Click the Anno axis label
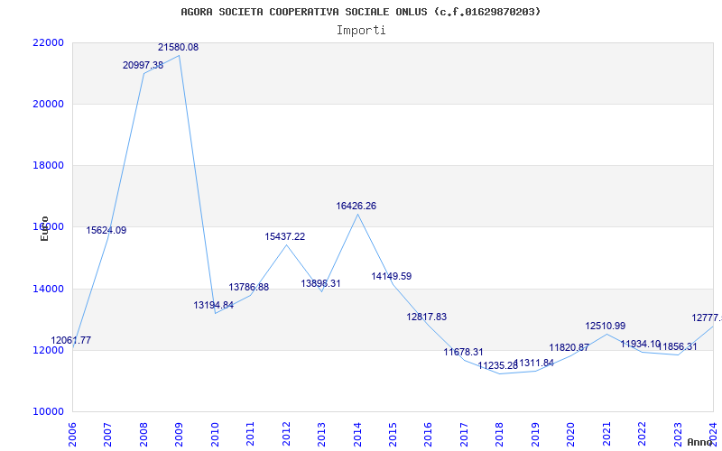 coord(699,442)
